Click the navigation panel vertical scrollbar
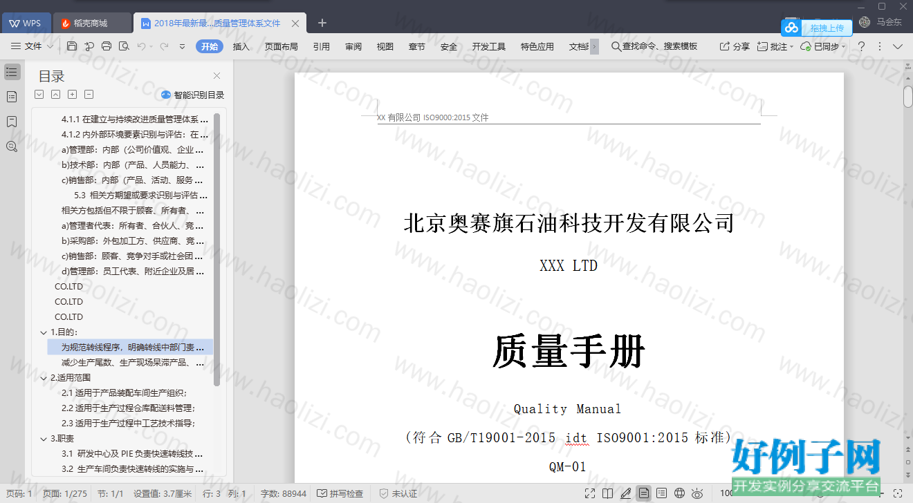 [x=216, y=249]
